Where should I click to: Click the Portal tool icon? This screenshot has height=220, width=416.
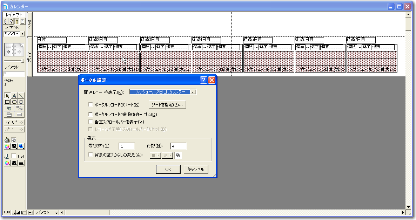[20, 114]
